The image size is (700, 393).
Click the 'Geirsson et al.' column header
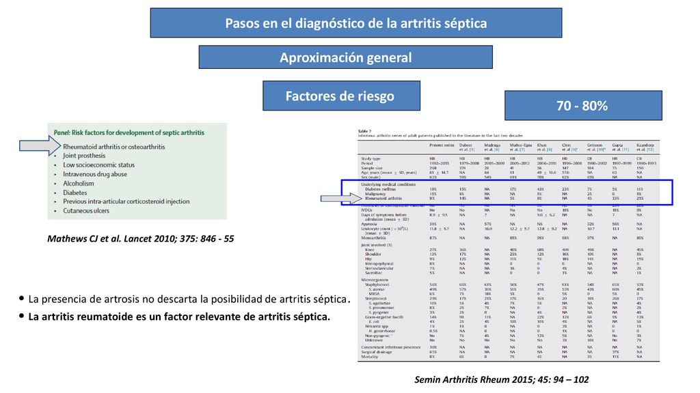[x=596, y=147]
